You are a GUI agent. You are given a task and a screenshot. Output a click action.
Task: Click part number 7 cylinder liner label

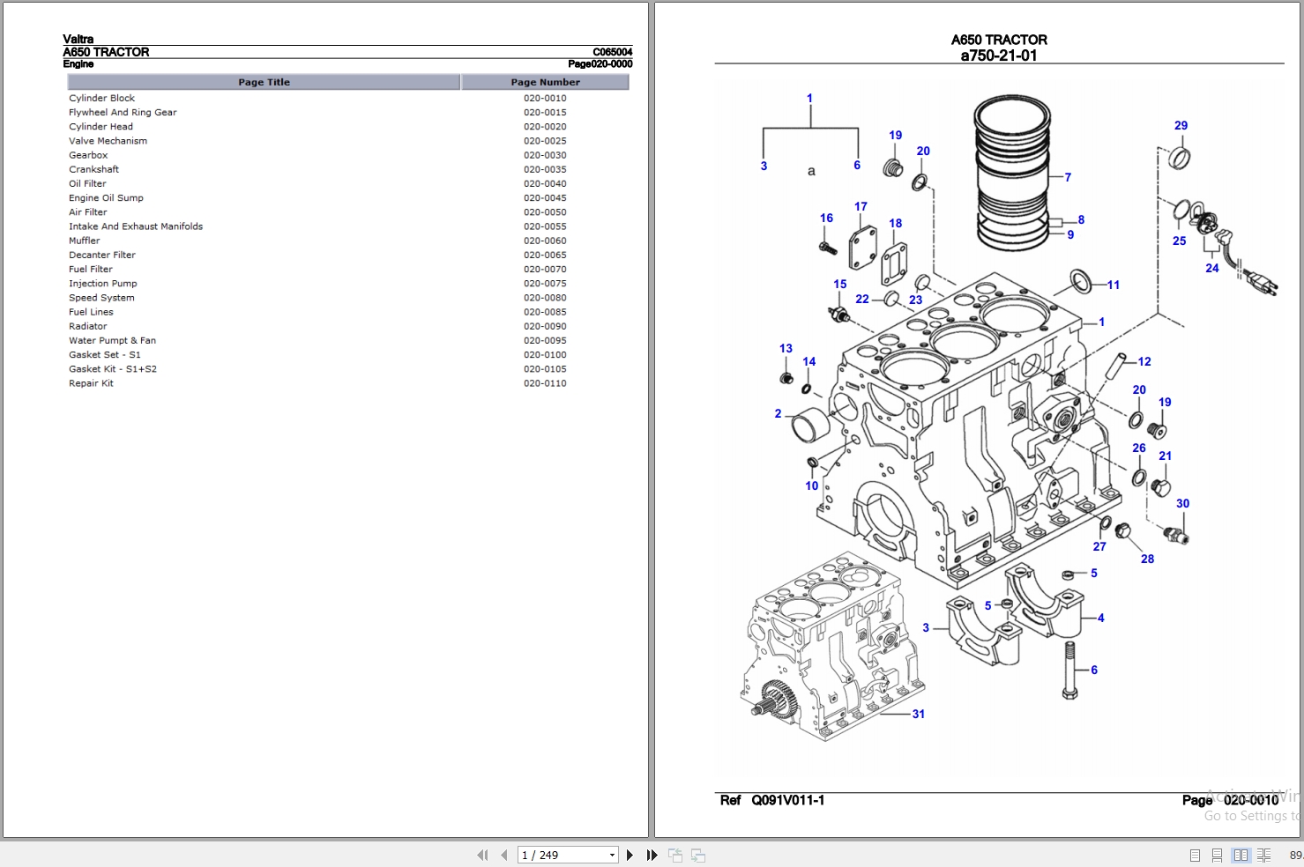click(x=1068, y=177)
